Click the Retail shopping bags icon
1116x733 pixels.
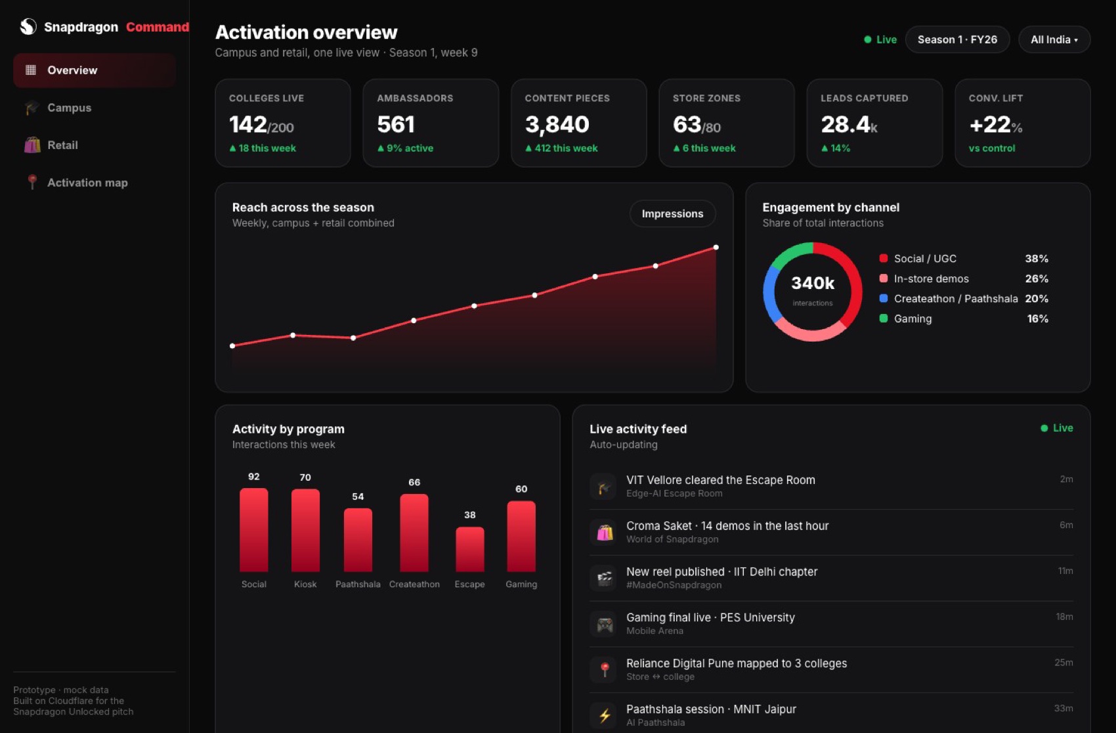[x=32, y=145]
